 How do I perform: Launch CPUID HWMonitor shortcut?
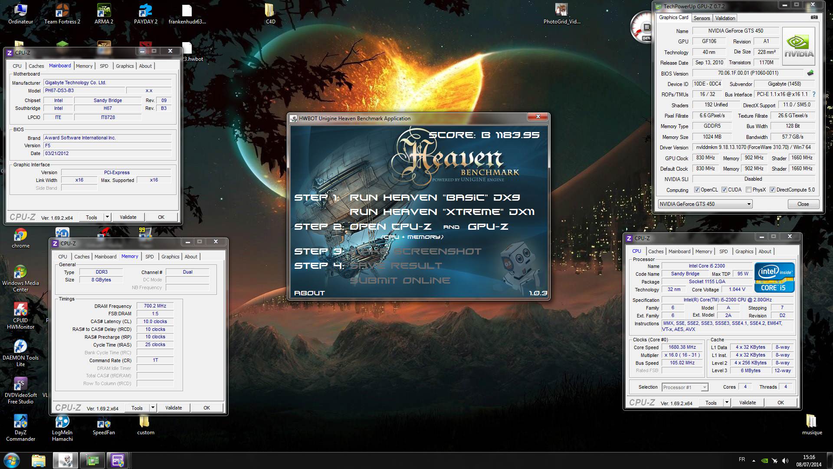[x=20, y=315]
